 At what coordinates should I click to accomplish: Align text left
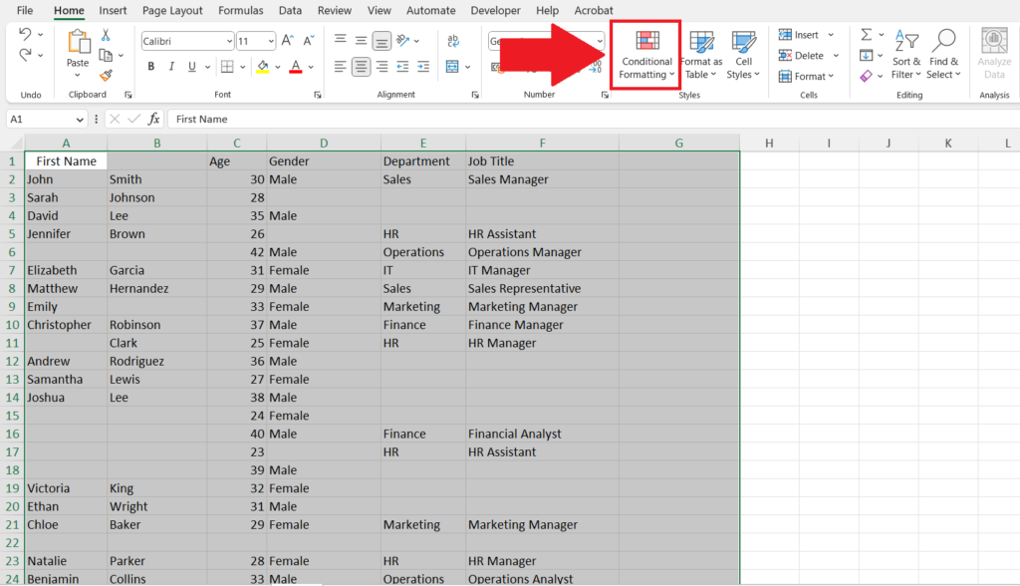(341, 67)
